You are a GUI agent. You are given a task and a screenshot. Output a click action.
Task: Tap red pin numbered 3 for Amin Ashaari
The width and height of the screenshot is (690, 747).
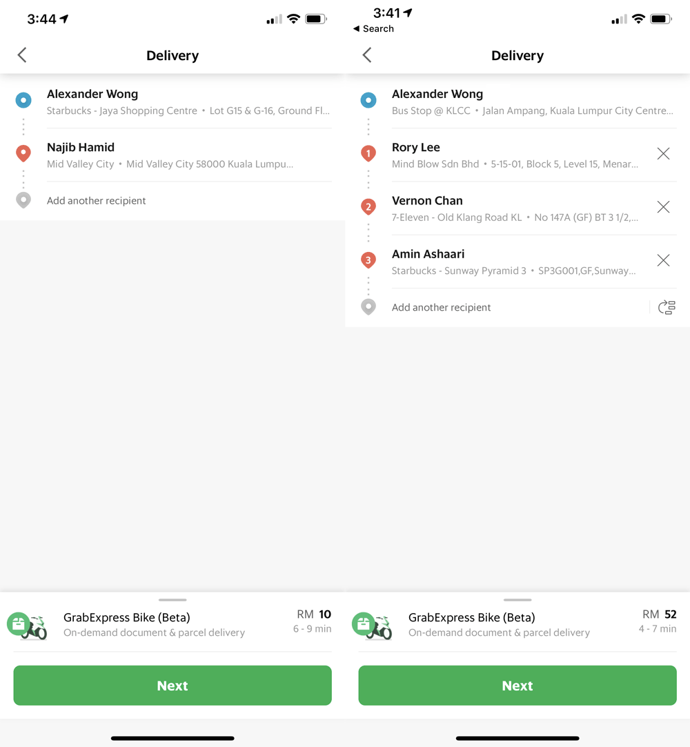368,260
